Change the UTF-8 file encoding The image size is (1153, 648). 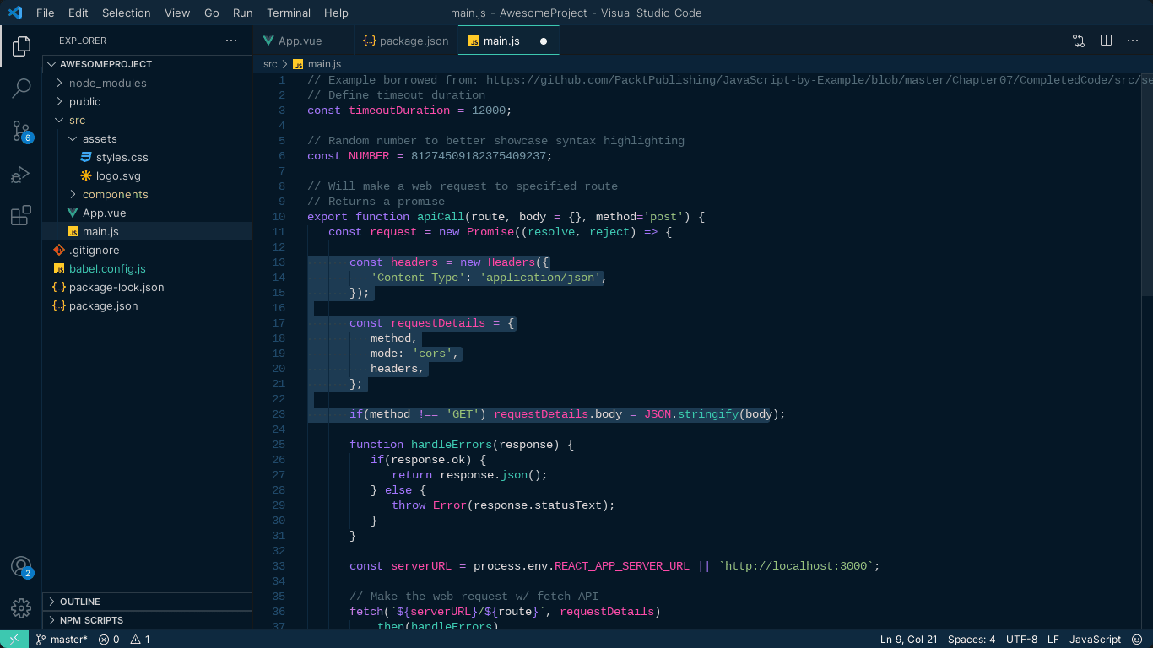tap(1022, 640)
